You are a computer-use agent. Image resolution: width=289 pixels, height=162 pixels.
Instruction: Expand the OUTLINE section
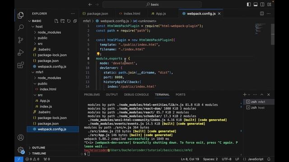pyautogui.click(x=38, y=148)
